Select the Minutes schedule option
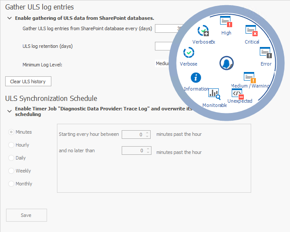The image size is (290, 232). (11, 132)
